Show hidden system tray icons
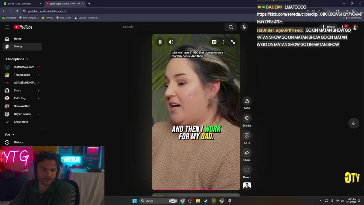 321,201
